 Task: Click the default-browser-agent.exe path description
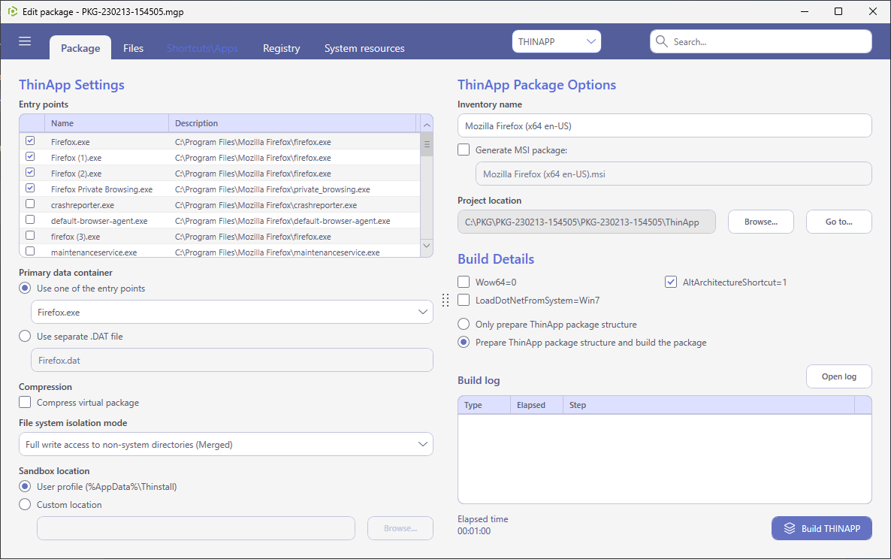coord(282,221)
